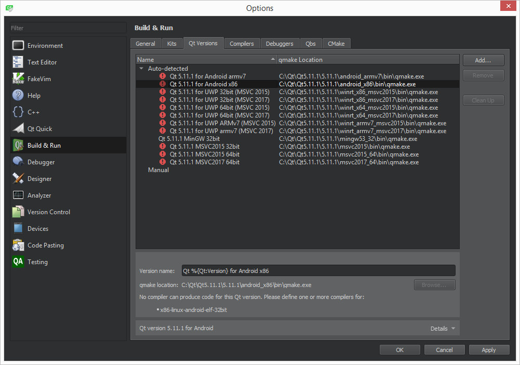520x365 pixels.
Task: Switch to the Kits tab
Action: [172, 44]
